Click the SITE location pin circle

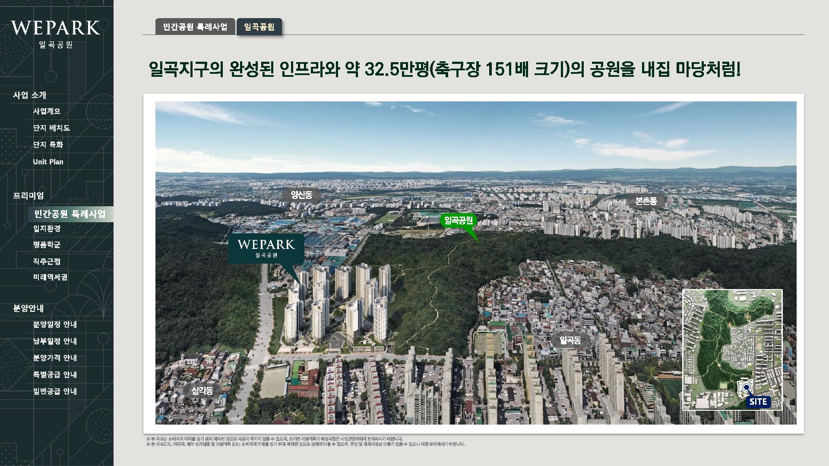(x=746, y=387)
